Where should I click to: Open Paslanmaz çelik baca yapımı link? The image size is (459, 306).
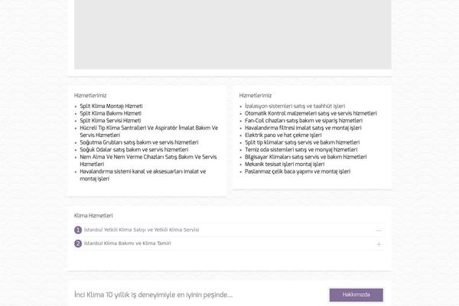coord(298,171)
